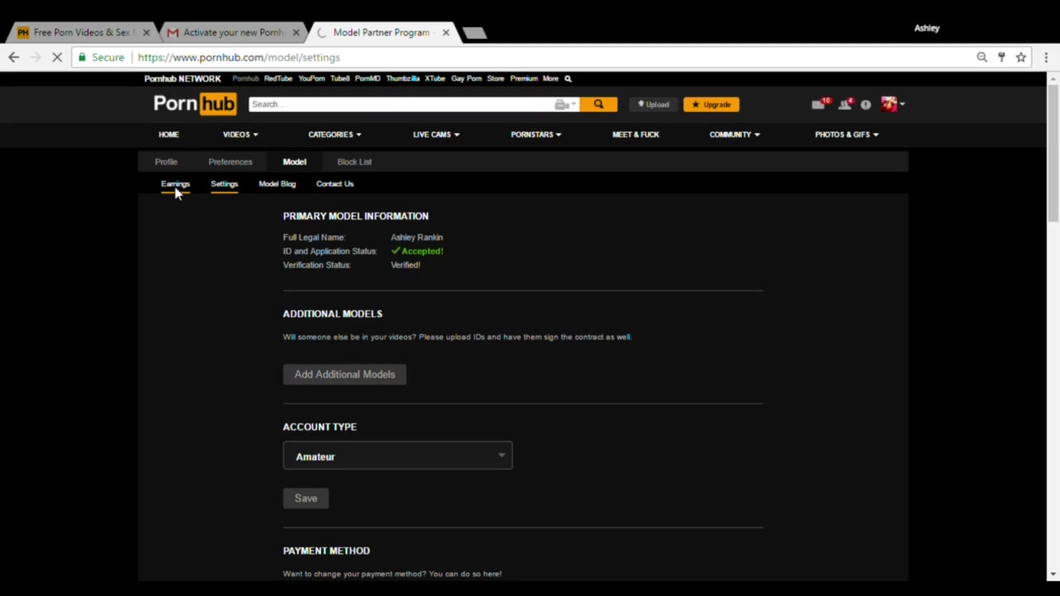Expand the Account Type Amateur dropdown
The width and height of the screenshot is (1060, 596).
pos(397,456)
